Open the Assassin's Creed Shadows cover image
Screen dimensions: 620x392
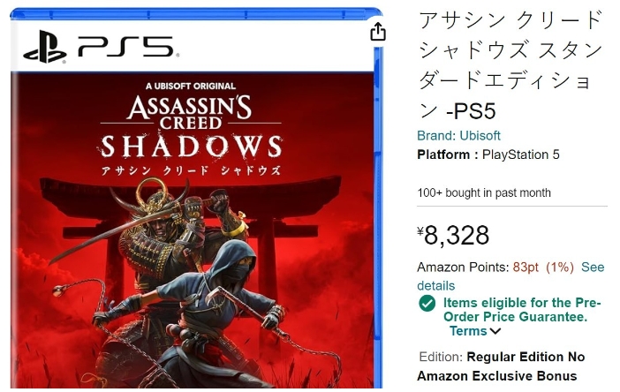pyautogui.click(x=197, y=198)
